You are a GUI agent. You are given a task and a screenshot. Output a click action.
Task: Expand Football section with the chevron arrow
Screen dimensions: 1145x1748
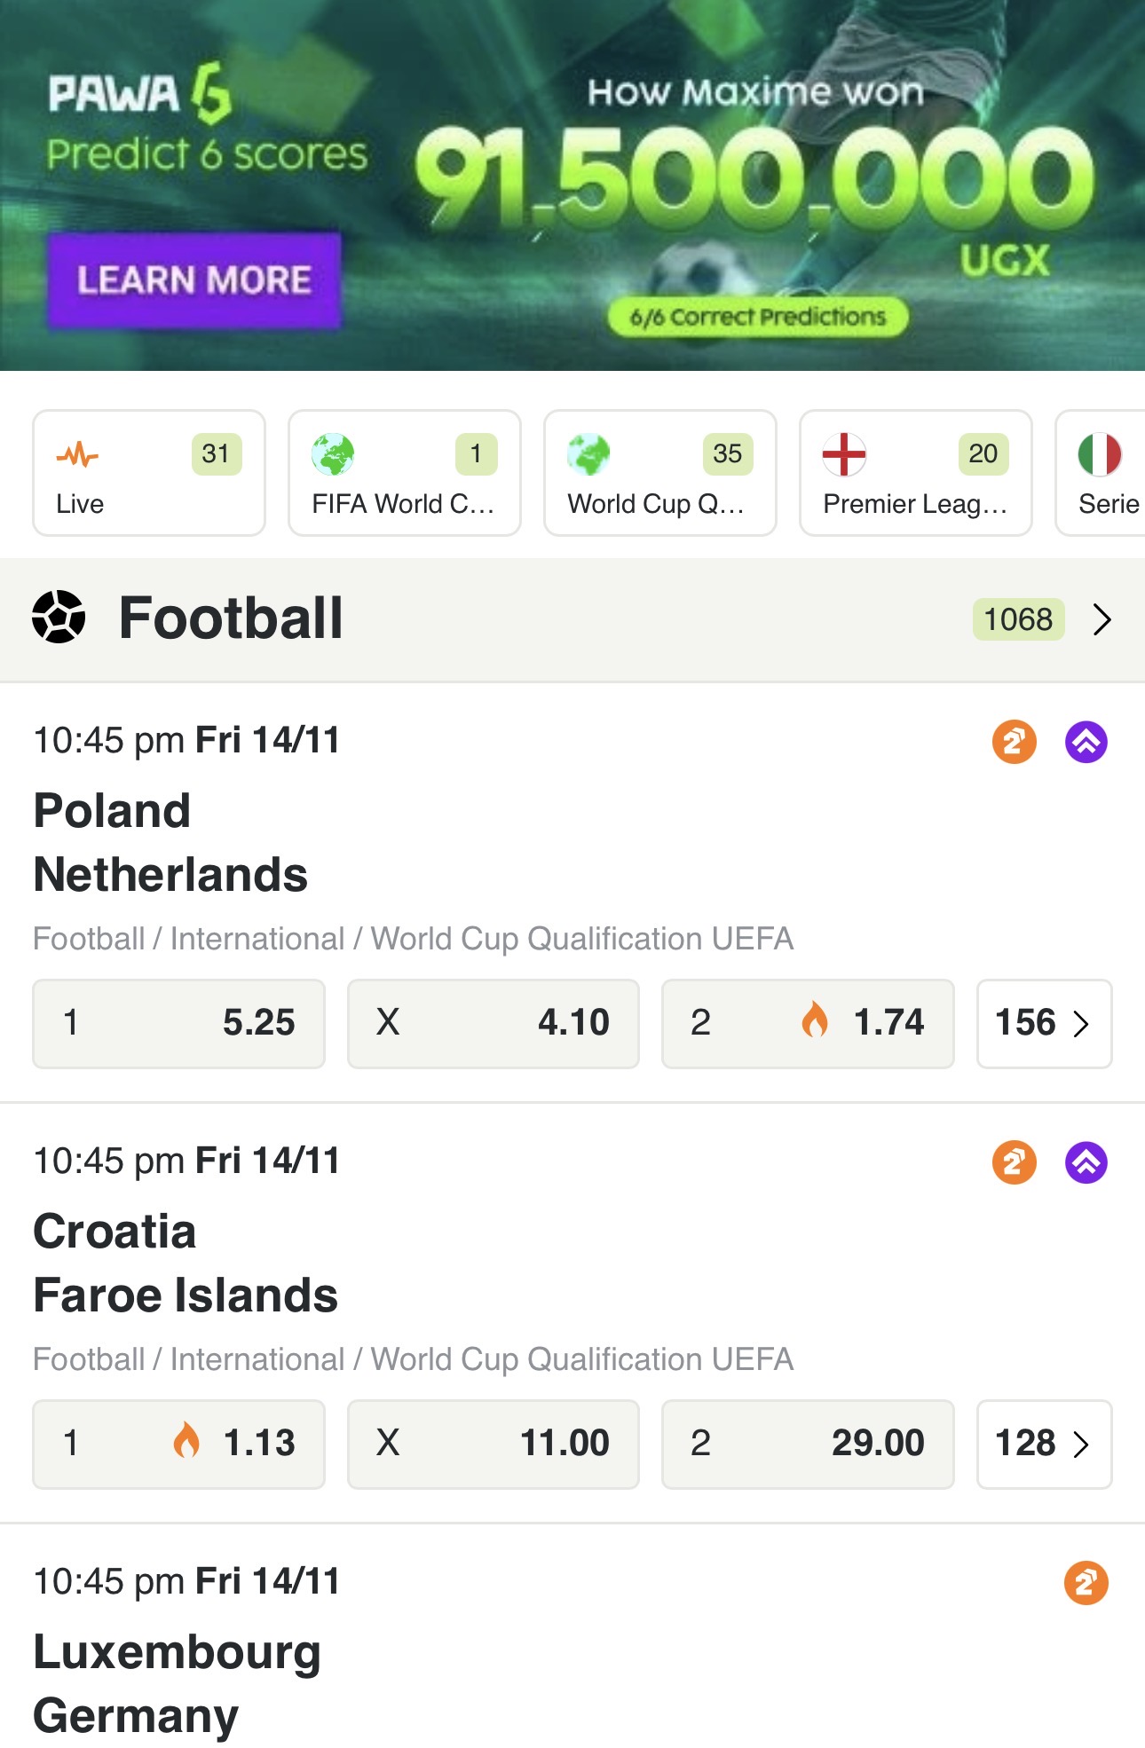tap(1102, 619)
